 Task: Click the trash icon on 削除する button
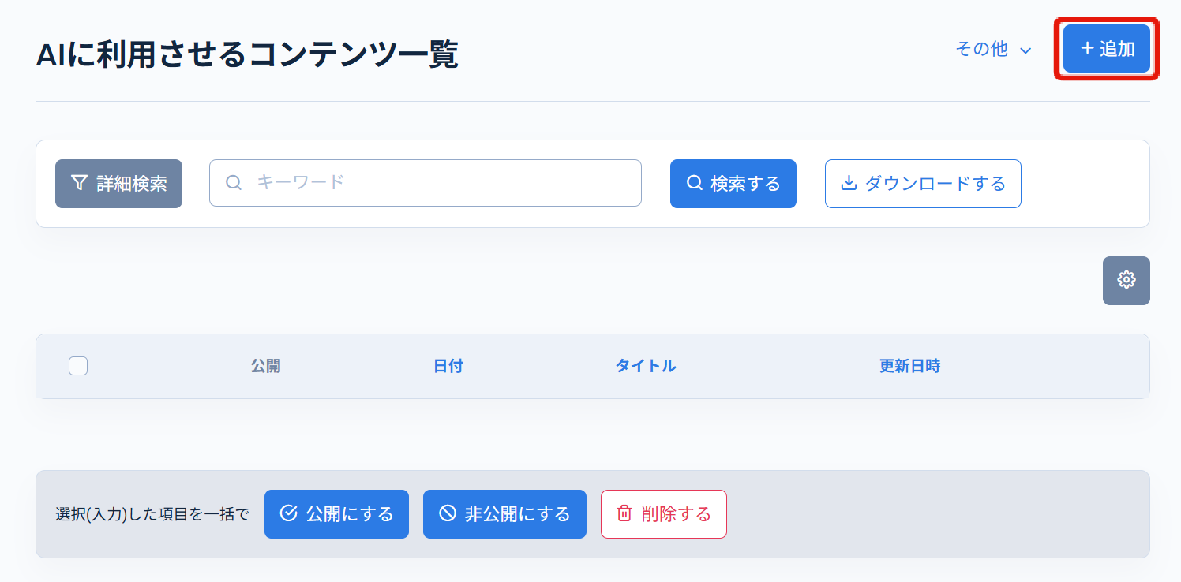[x=624, y=513]
